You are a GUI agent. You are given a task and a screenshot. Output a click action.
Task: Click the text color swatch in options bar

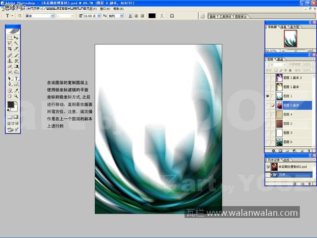(x=152, y=16)
